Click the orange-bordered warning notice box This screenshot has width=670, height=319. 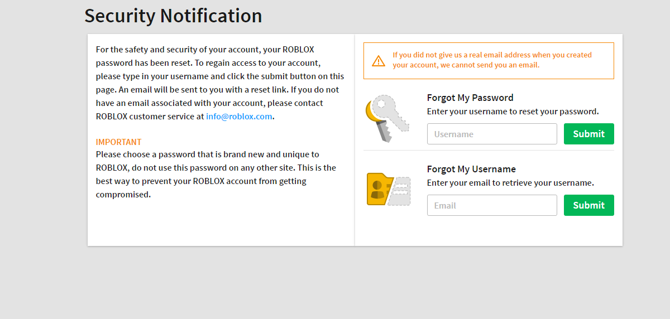(489, 61)
